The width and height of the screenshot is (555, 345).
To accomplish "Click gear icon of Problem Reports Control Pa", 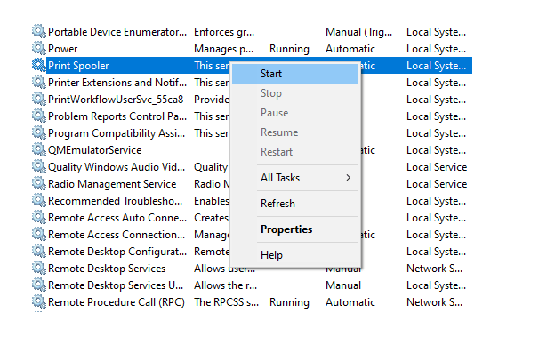I will (x=39, y=116).
